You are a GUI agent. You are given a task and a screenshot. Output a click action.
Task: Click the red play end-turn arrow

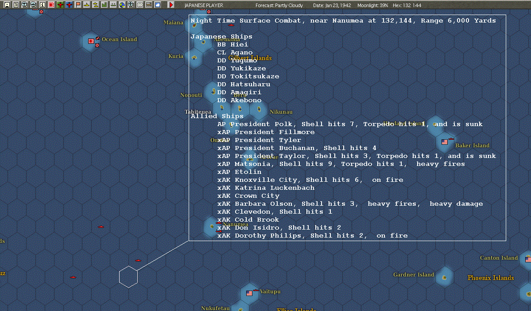pyautogui.click(x=171, y=5)
